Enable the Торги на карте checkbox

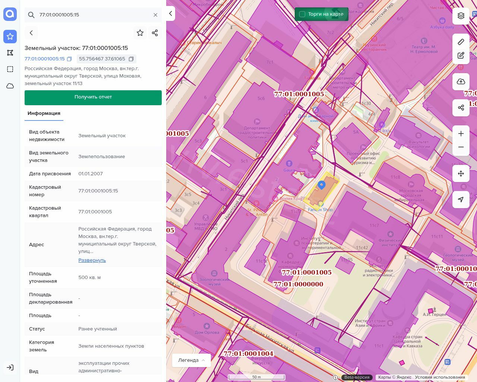pyautogui.click(x=302, y=14)
